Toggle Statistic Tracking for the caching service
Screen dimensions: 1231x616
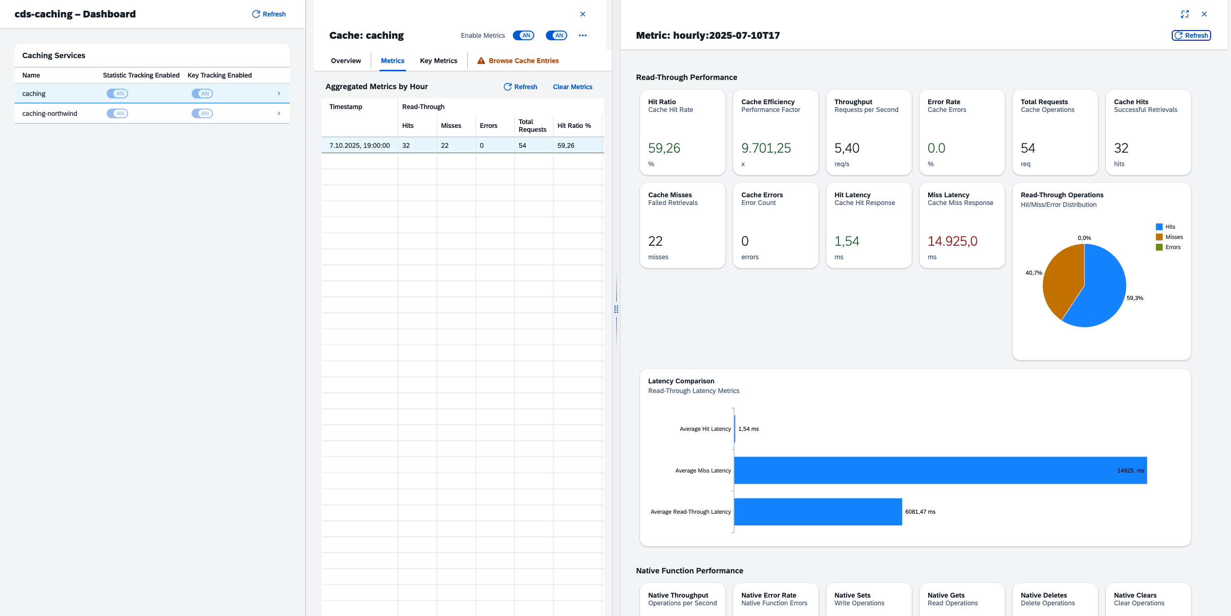pyautogui.click(x=117, y=94)
